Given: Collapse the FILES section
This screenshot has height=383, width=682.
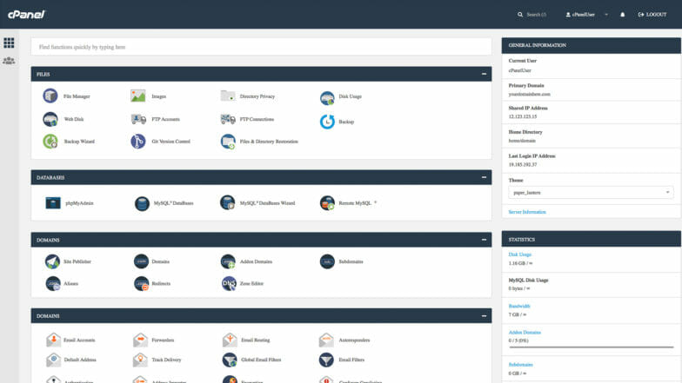Looking at the screenshot, I should point(484,74).
